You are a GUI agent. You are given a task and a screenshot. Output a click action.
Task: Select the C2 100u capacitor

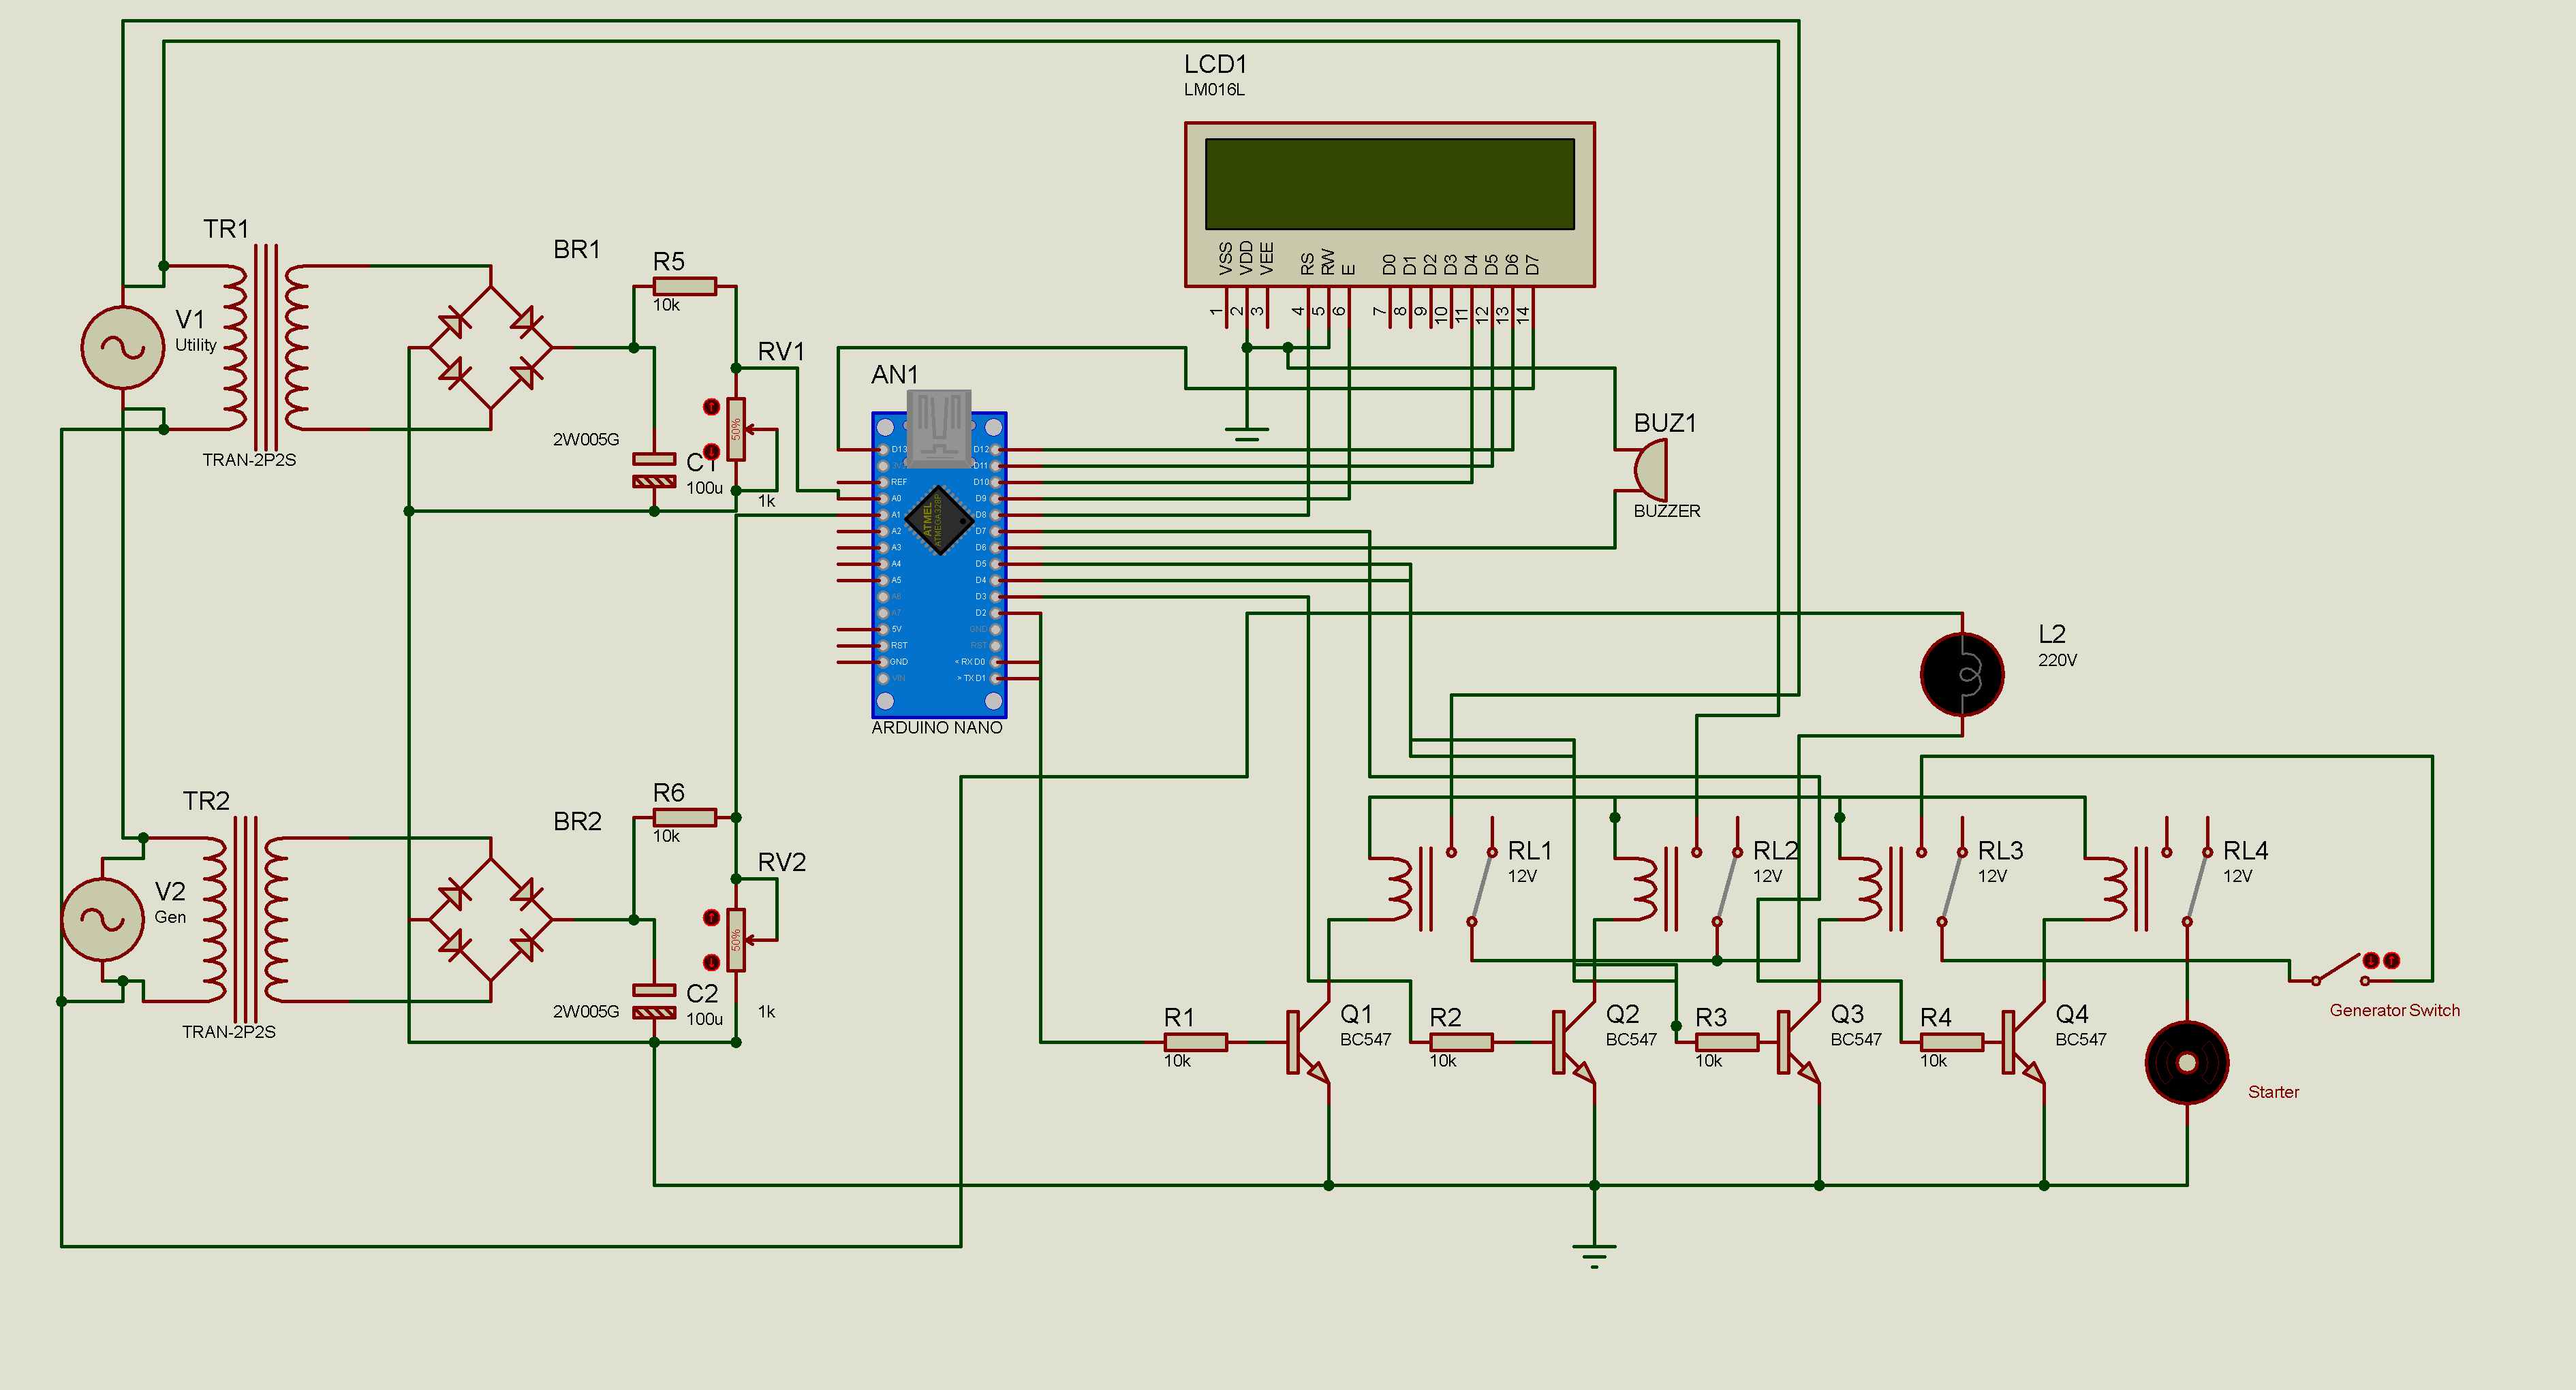tap(654, 1001)
